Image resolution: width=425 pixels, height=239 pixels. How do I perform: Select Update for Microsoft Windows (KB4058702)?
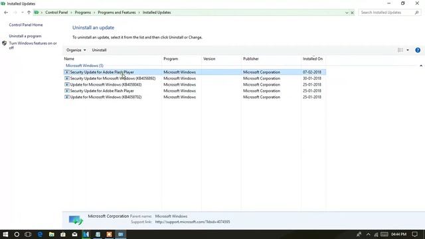click(x=195, y=97)
